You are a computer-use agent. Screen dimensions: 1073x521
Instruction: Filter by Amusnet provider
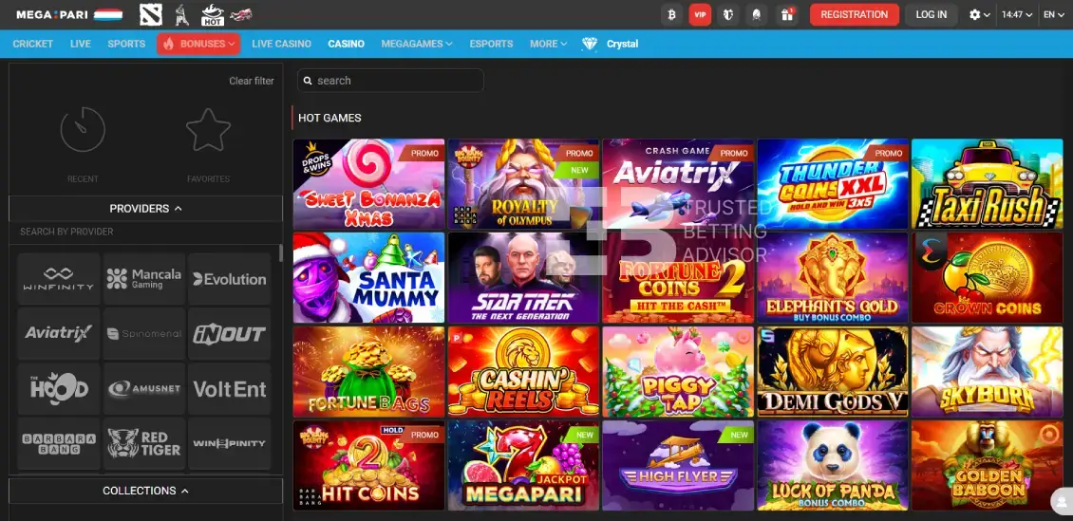(143, 389)
